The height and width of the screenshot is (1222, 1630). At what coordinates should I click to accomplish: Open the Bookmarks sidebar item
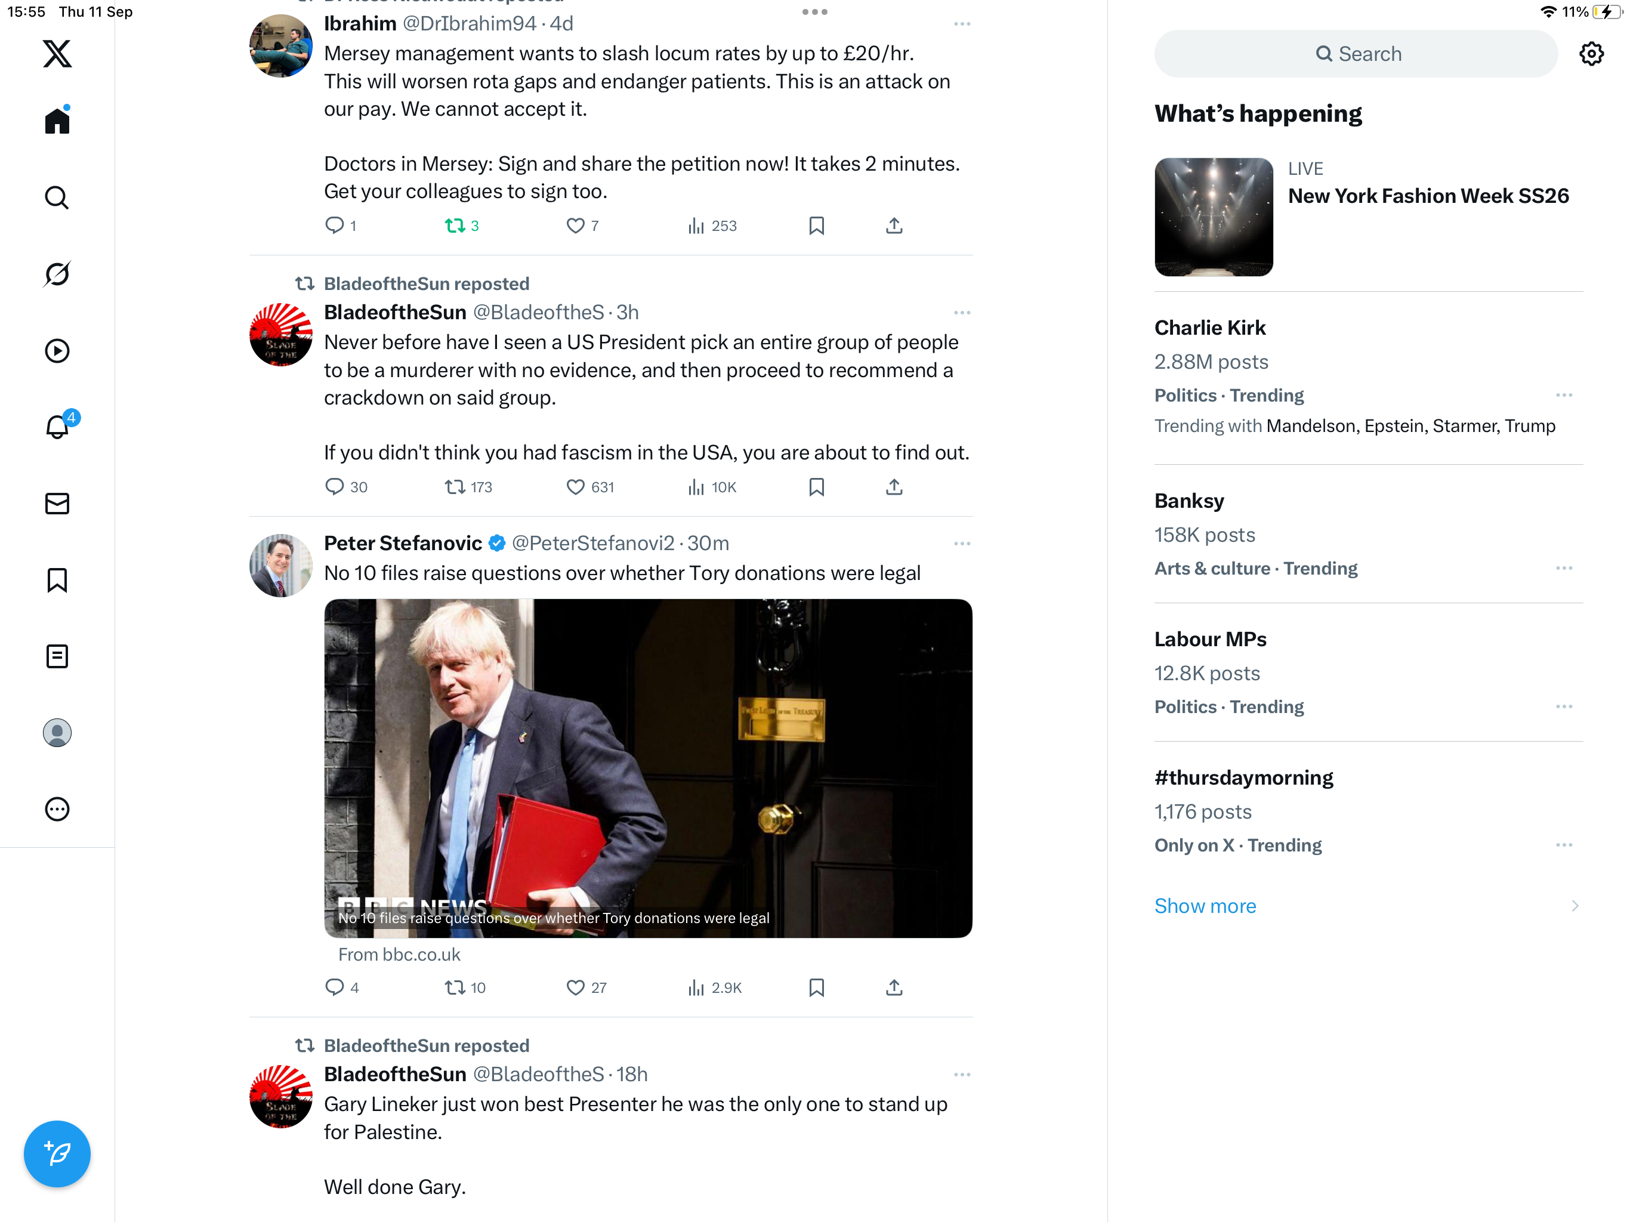pyautogui.click(x=57, y=580)
